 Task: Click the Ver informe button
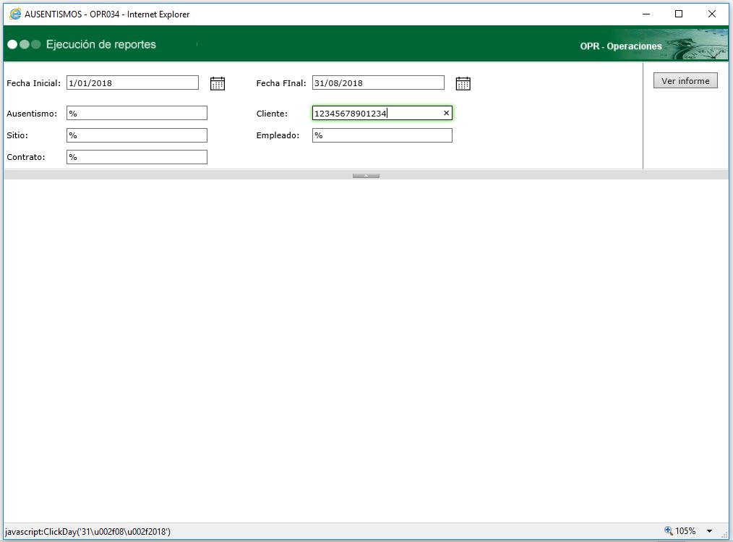(x=685, y=80)
